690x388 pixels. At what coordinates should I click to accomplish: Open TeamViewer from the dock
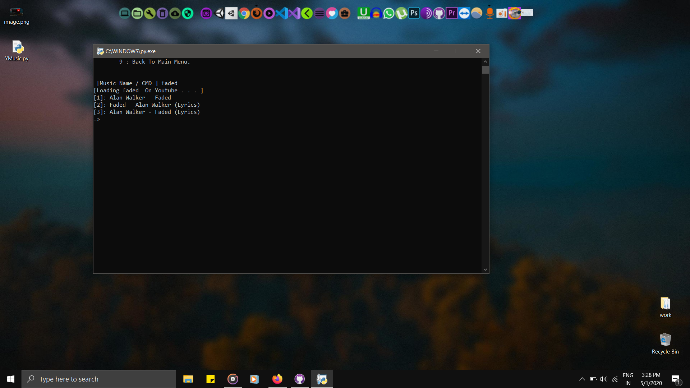pyautogui.click(x=464, y=14)
